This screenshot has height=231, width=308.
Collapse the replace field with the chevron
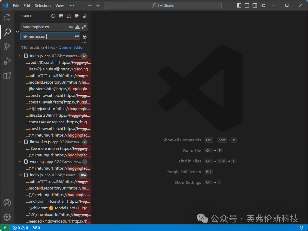point(17,32)
